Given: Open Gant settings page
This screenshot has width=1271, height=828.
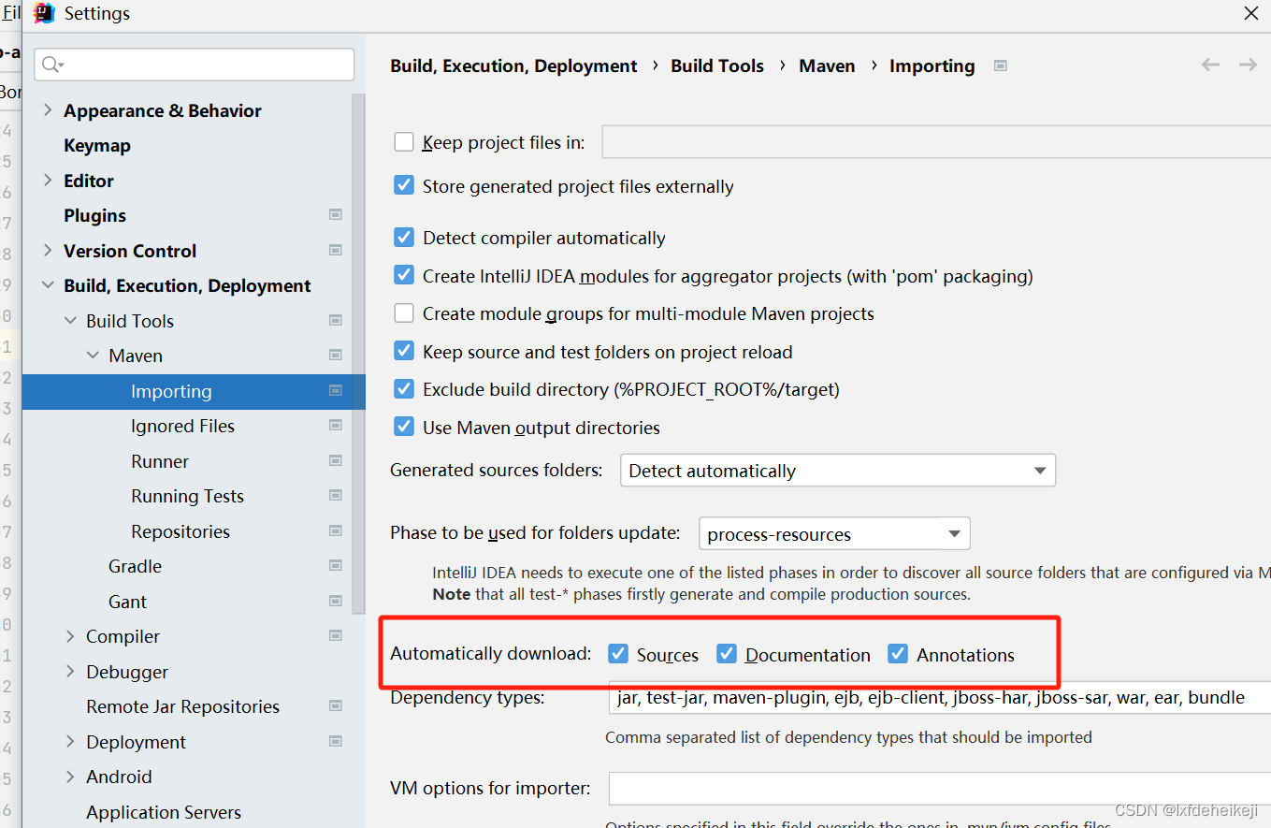Looking at the screenshot, I should [x=127, y=602].
